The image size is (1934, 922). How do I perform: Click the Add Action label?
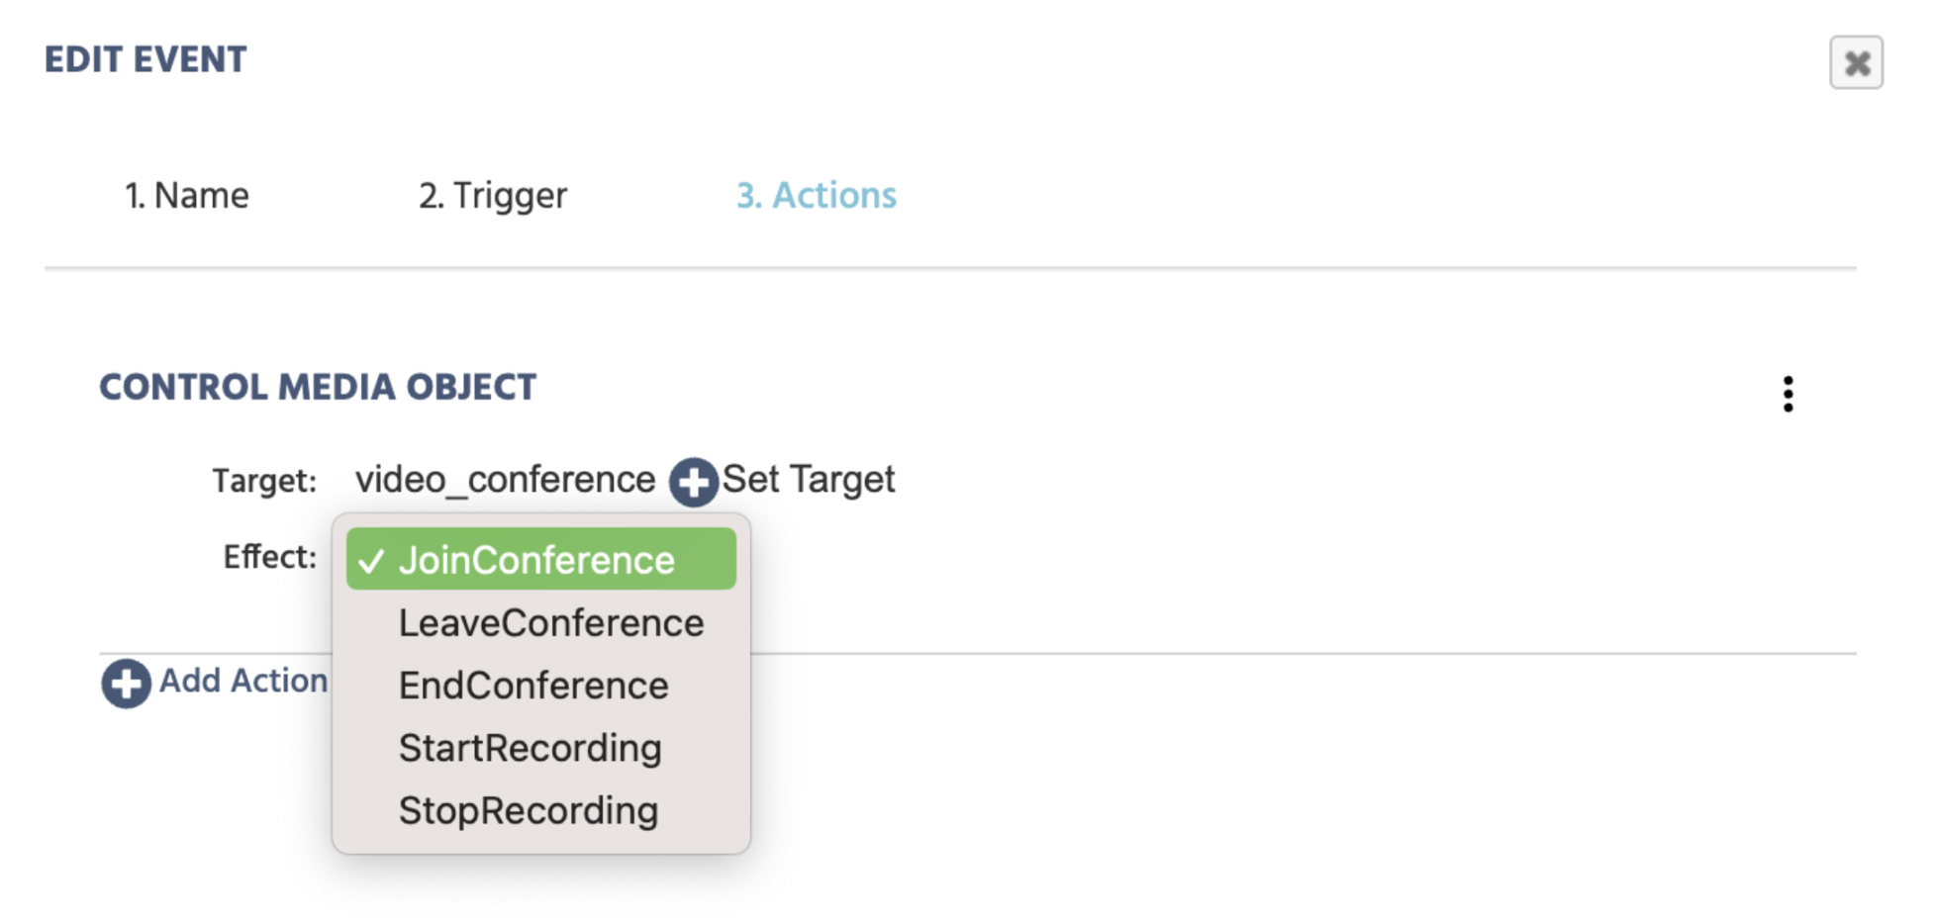243,681
